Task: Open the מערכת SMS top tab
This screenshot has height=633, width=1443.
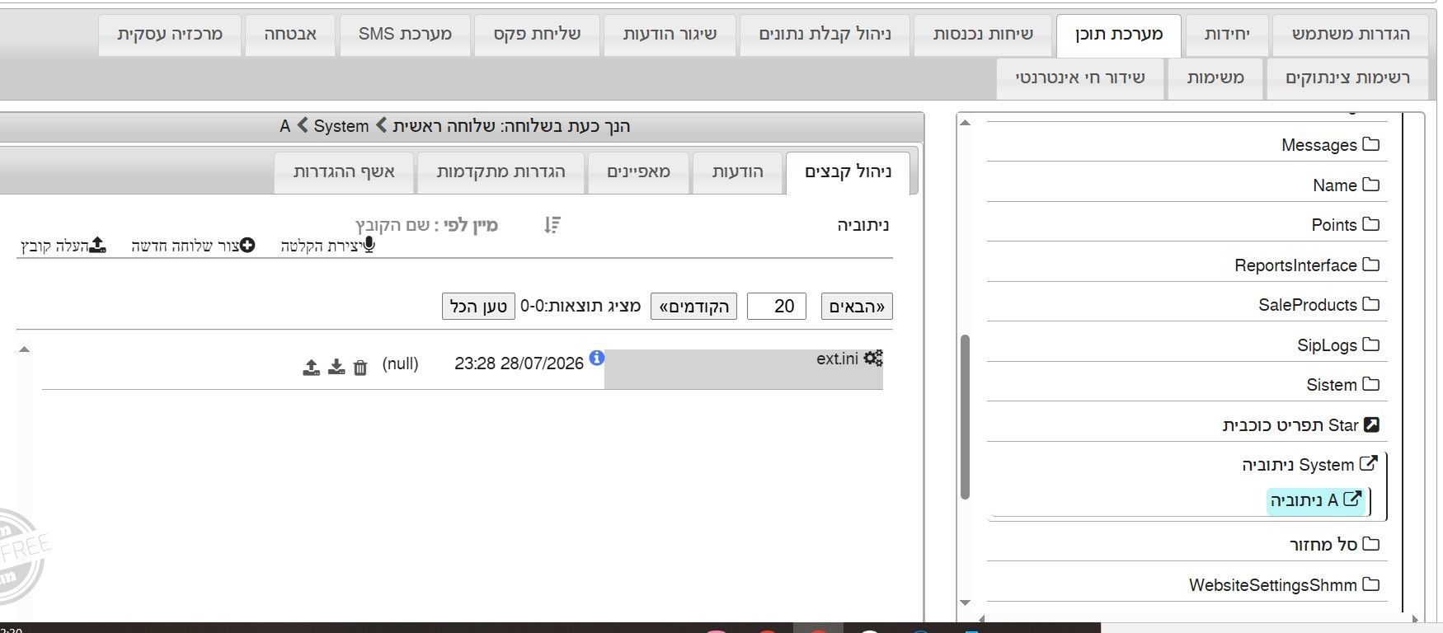Action: point(405,35)
